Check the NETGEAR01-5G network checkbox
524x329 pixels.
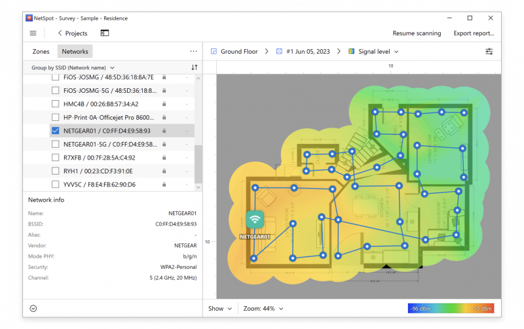(56, 144)
